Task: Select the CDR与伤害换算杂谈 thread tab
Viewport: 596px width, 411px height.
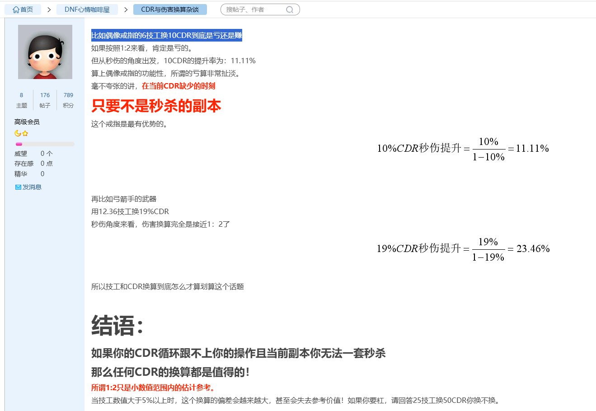Action: point(170,9)
